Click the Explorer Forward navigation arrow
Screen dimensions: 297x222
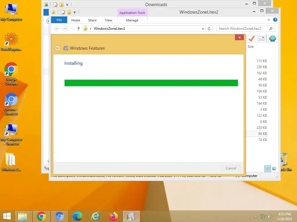(x=65, y=29)
